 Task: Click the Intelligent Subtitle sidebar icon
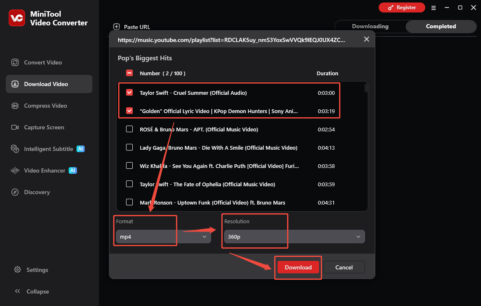click(x=15, y=149)
